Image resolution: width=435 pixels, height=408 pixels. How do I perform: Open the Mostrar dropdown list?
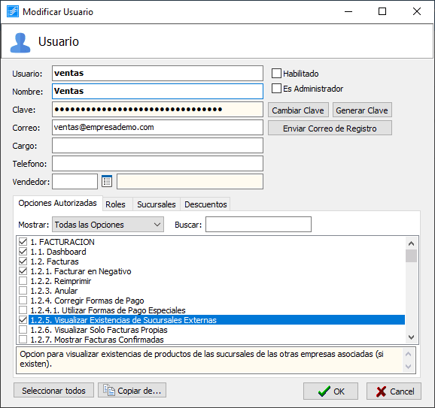[108, 225]
